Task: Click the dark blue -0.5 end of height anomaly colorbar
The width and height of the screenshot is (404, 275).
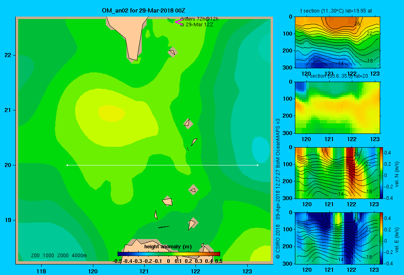Action: (120, 254)
